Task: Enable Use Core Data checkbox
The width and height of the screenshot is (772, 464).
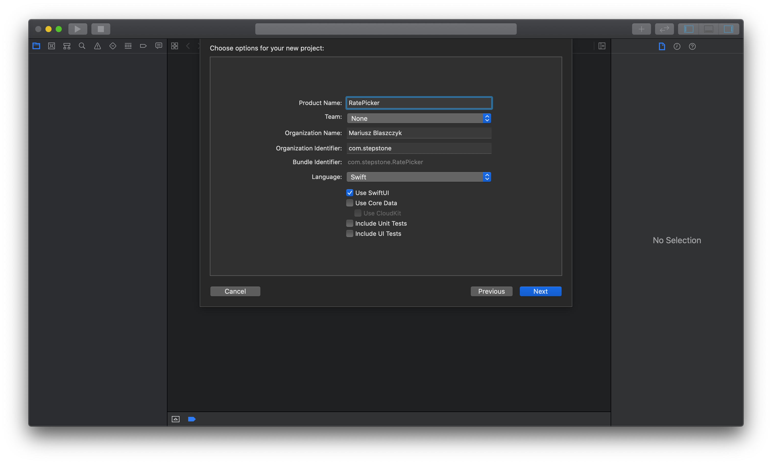Action: 350,203
